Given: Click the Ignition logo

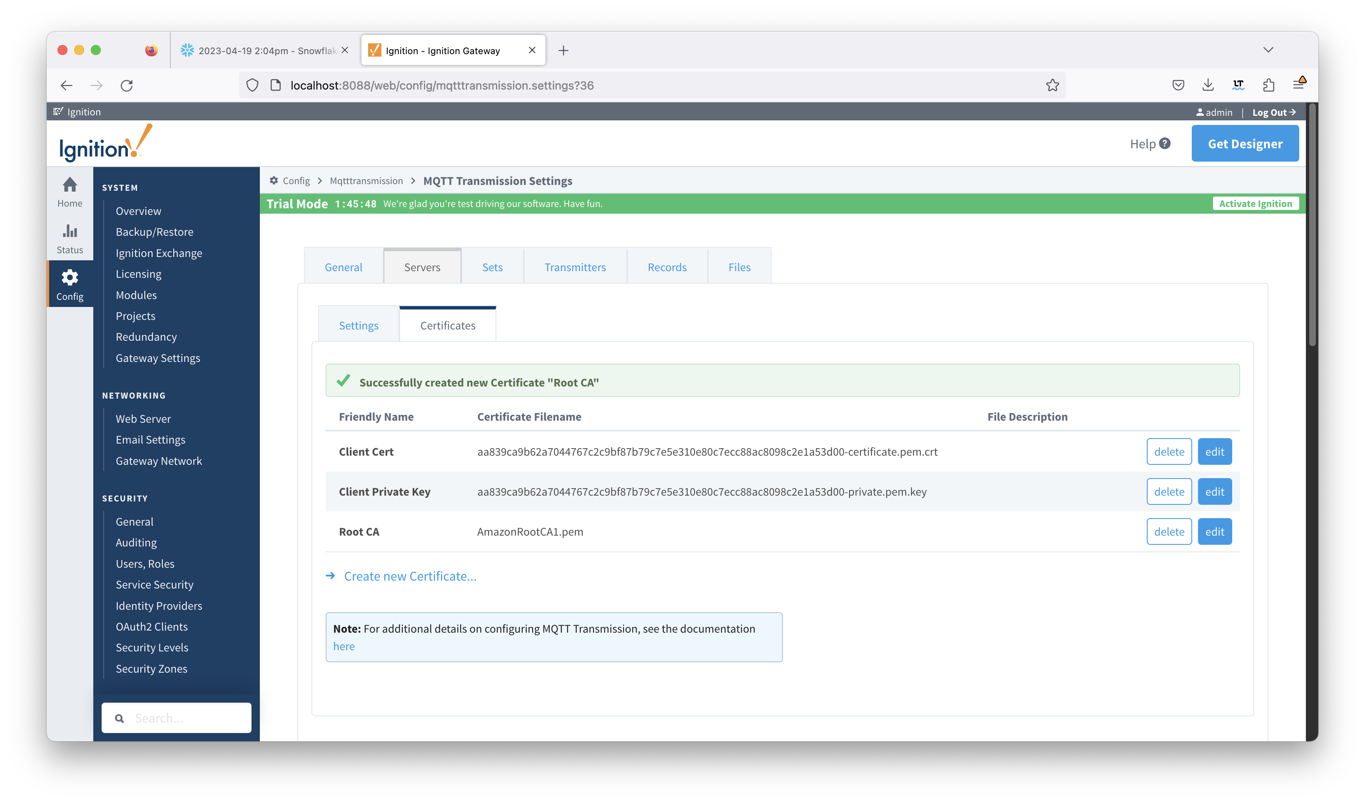Looking at the screenshot, I should (106, 144).
